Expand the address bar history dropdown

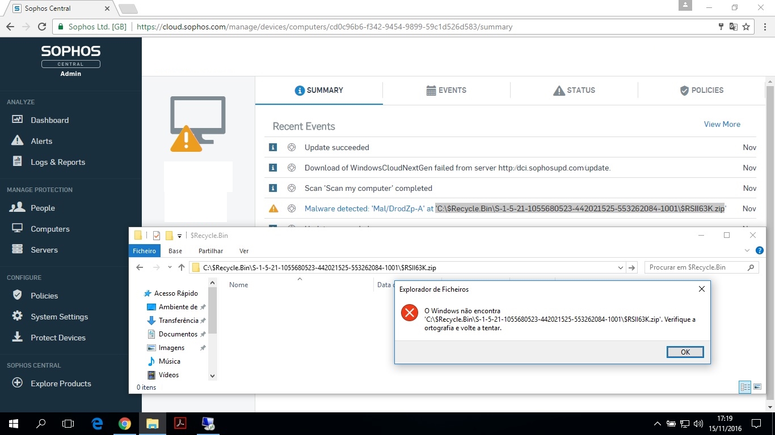point(620,267)
